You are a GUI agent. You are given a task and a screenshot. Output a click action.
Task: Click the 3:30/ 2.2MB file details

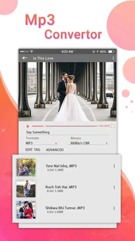point(55,170)
